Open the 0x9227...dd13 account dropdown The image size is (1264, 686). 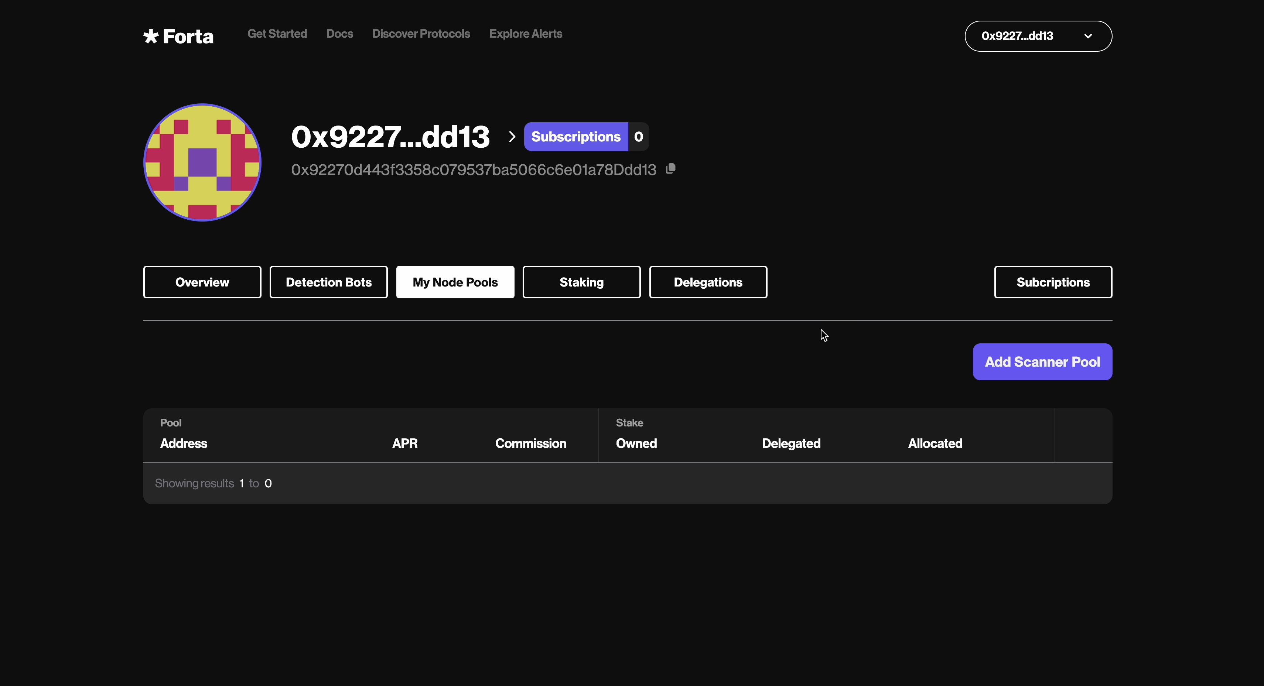1038,36
